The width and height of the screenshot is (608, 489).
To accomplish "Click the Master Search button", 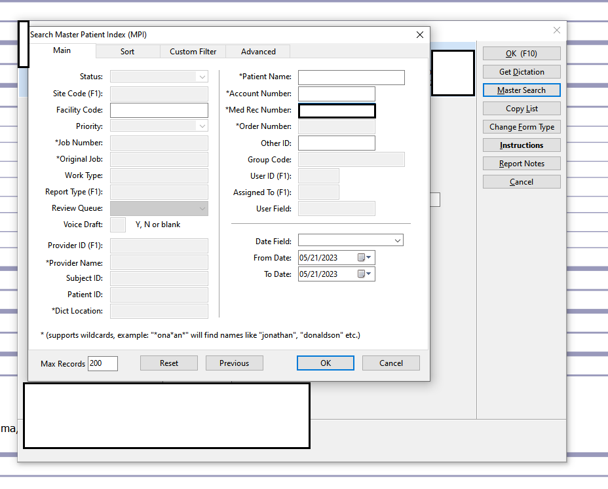I will pyautogui.click(x=522, y=90).
